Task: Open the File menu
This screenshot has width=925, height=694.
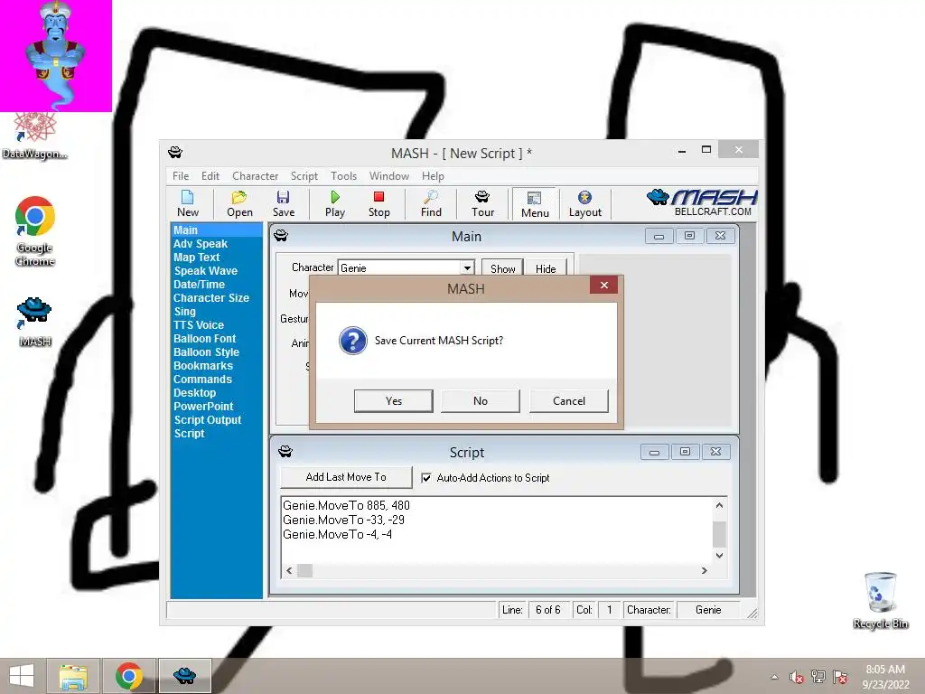Action: [181, 176]
